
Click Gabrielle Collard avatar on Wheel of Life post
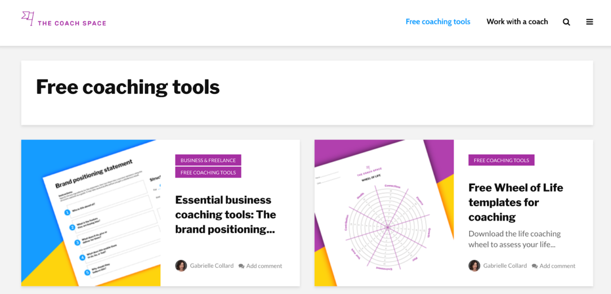coord(474,266)
